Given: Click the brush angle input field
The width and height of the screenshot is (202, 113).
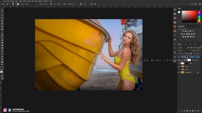Looking at the screenshot, I should point(86,4).
